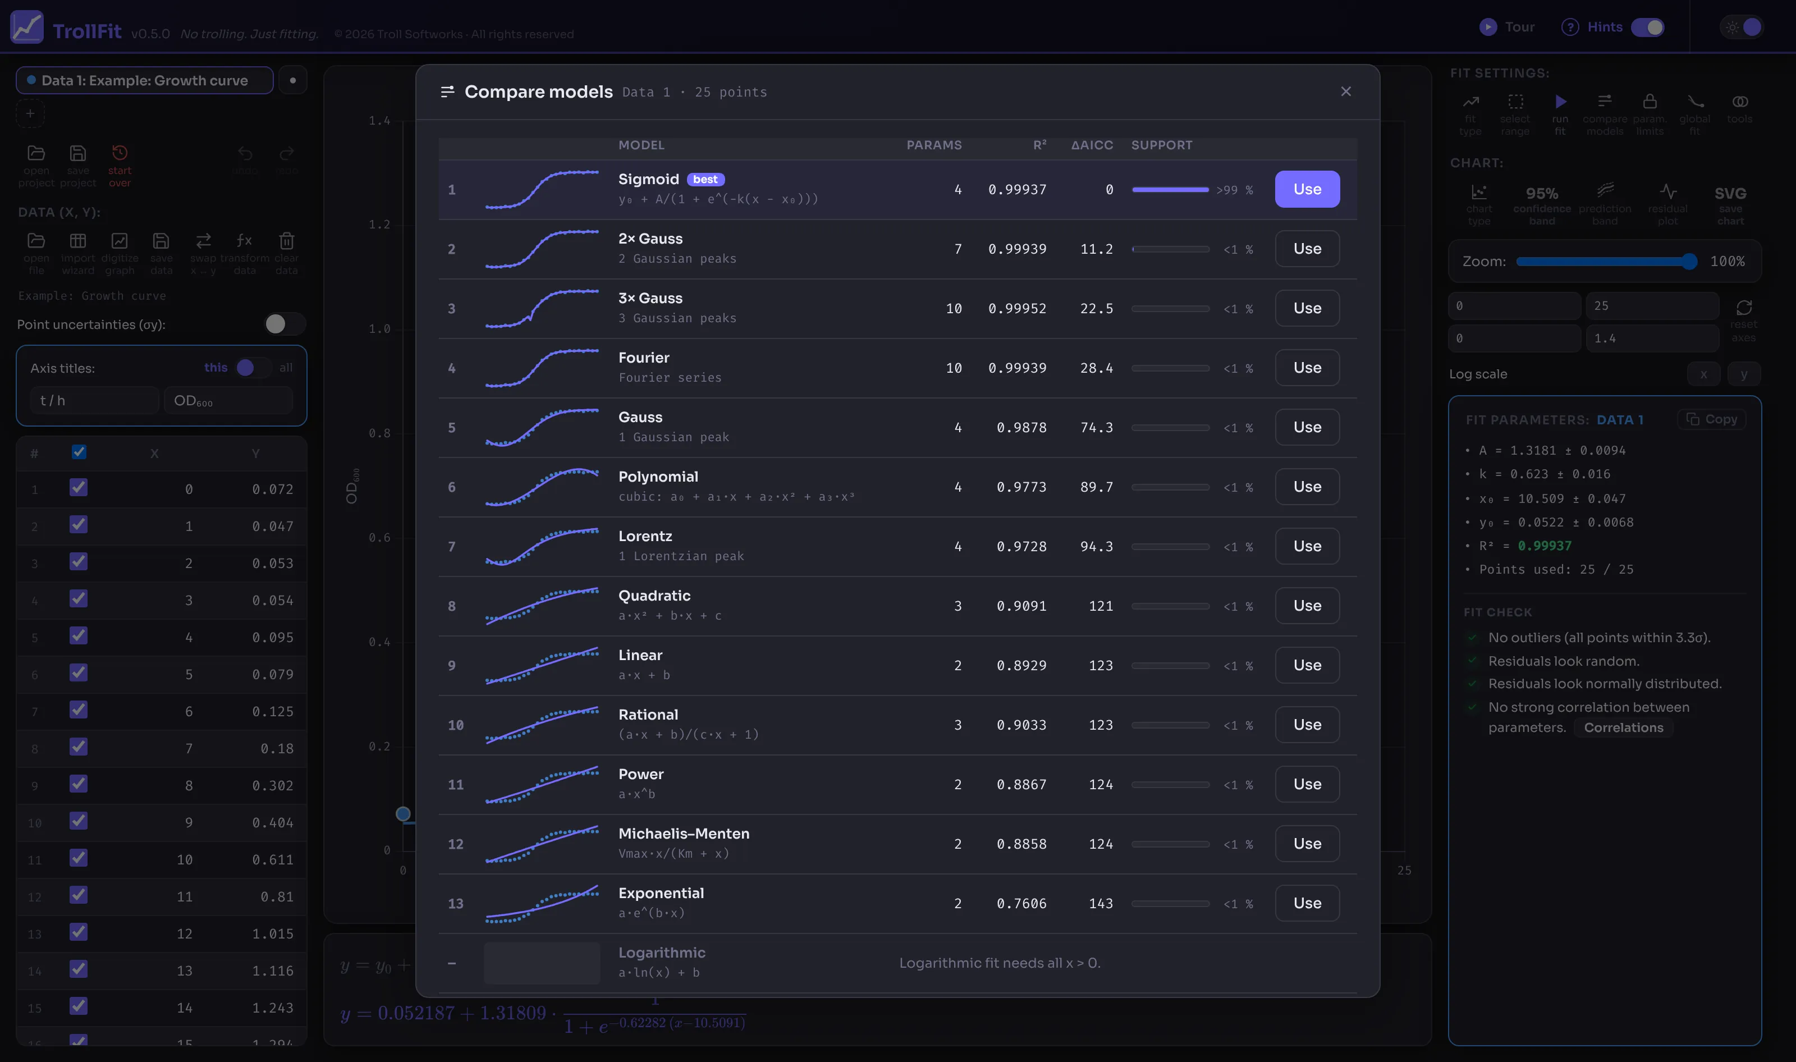This screenshot has height=1062, width=1796.
Task: Use the 2× Gauss model
Action: (x=1307, y=249)
